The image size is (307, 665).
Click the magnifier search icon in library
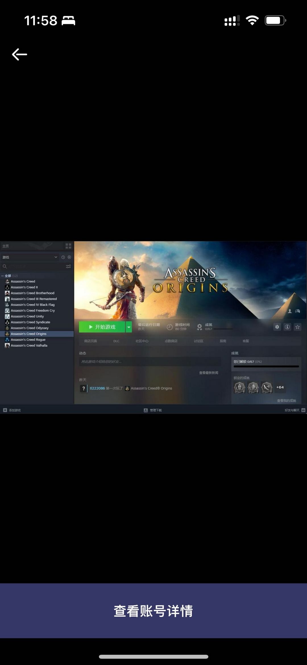click(5, 267)
